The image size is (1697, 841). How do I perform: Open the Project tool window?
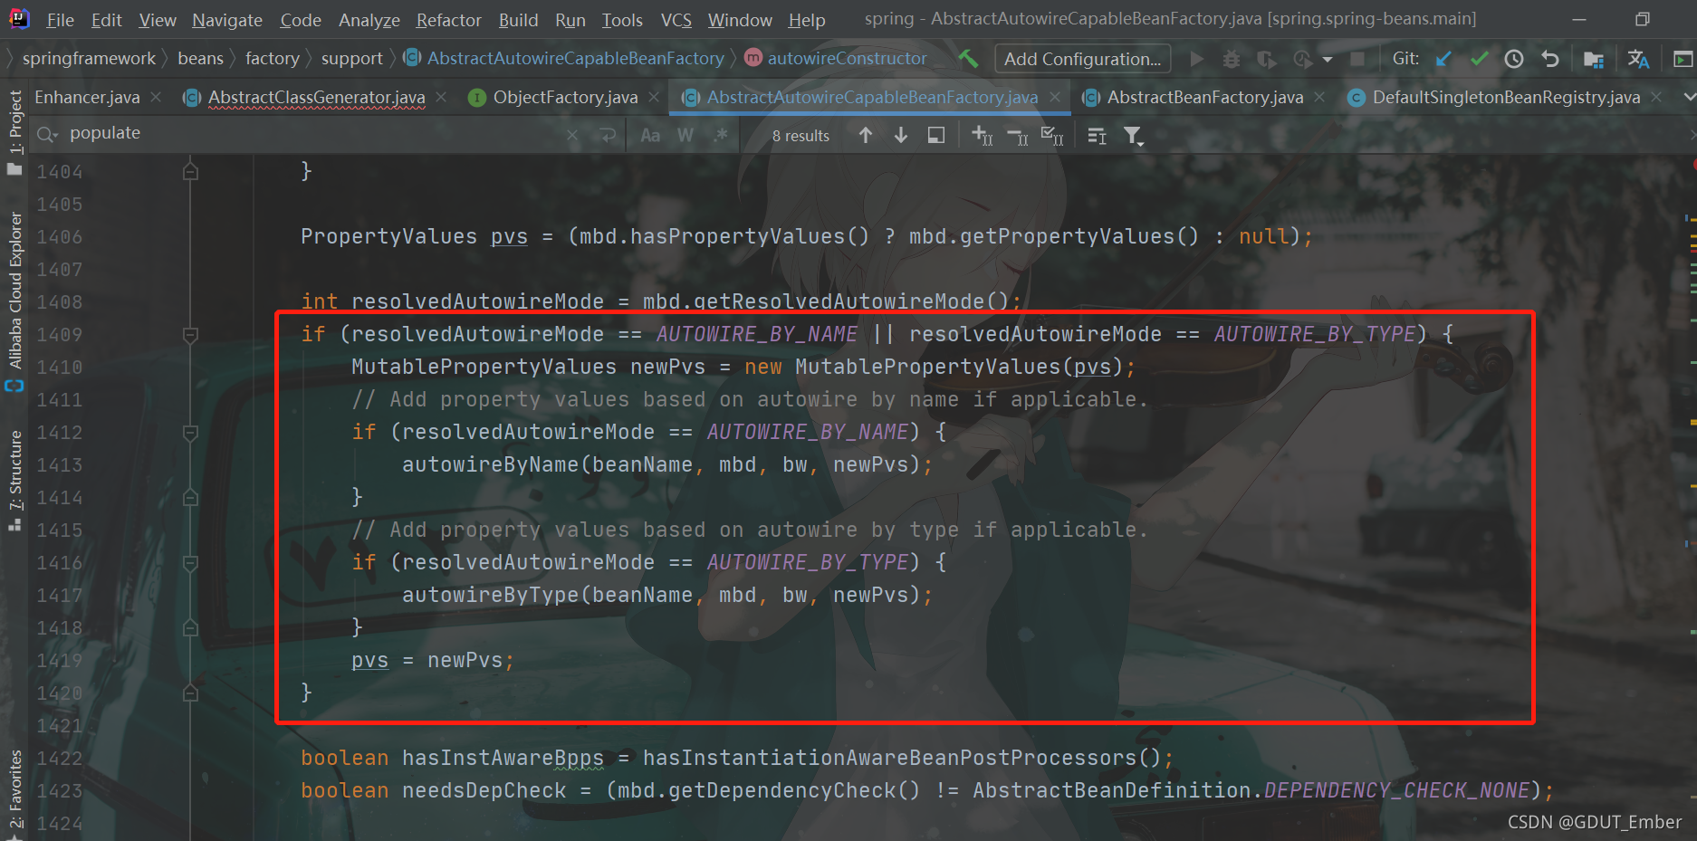pyautogui.click(x=14, y=131)
